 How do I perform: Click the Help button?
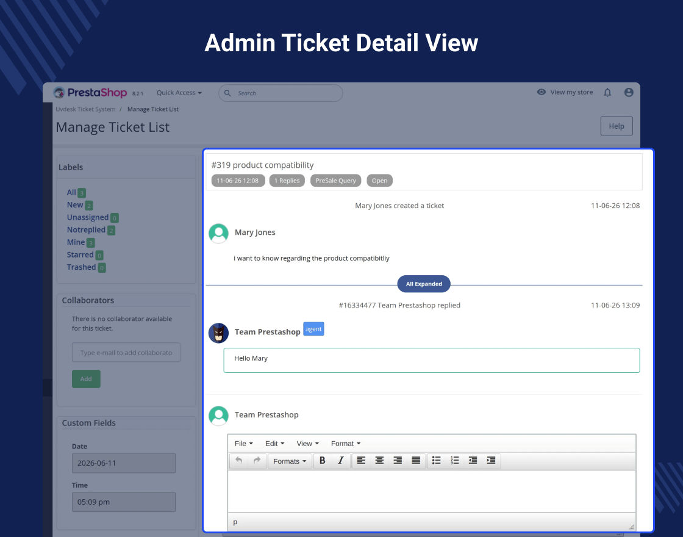click(x=617, y=126)
